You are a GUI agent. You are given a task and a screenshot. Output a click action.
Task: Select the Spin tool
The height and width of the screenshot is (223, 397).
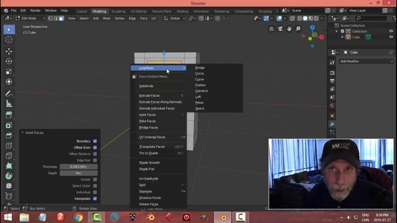coord(9,176)
